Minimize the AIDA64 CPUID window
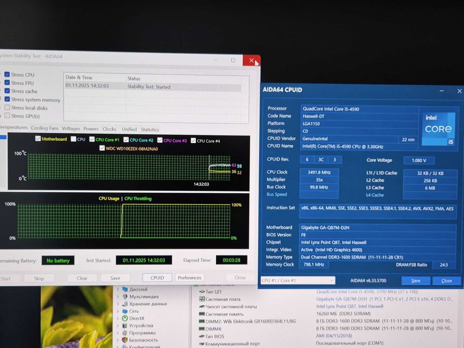The width and height of the screenshot is (464, 348). [442, 91]
